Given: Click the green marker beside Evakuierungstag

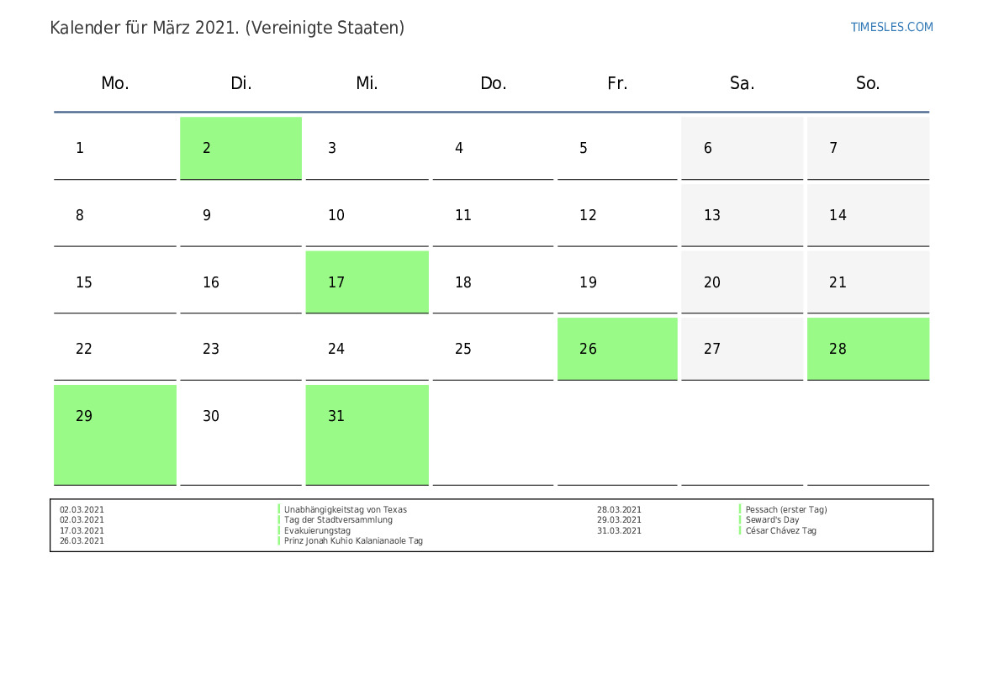Looking at the screenshot, I should tap(279, 531).
